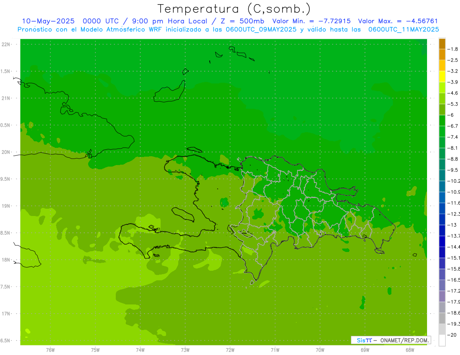The height and width of the screenshot is (355, 460).
Task: Click the '21N' latitude label
Action: (x=6, y=98)
